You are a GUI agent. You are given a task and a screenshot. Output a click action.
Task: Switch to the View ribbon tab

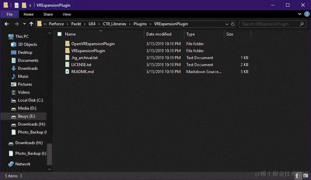point(67,14)
